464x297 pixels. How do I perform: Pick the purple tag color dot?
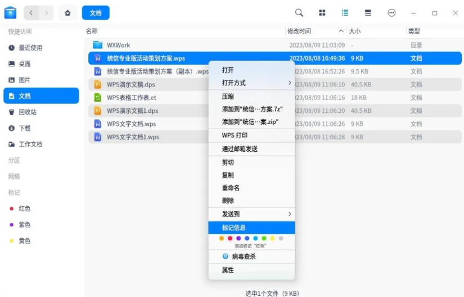pyautogui.click(x=238, y=238)
